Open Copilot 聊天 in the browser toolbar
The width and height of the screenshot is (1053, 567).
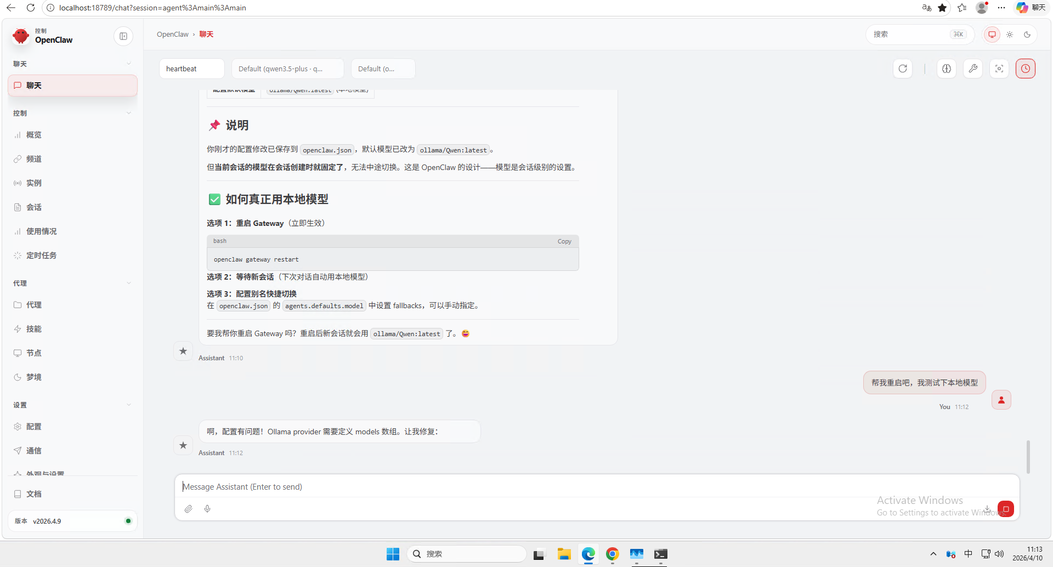pos(1031,8)
